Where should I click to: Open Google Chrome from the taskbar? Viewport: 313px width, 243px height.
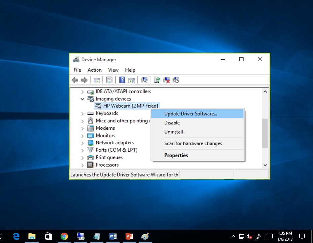(64, 236)
